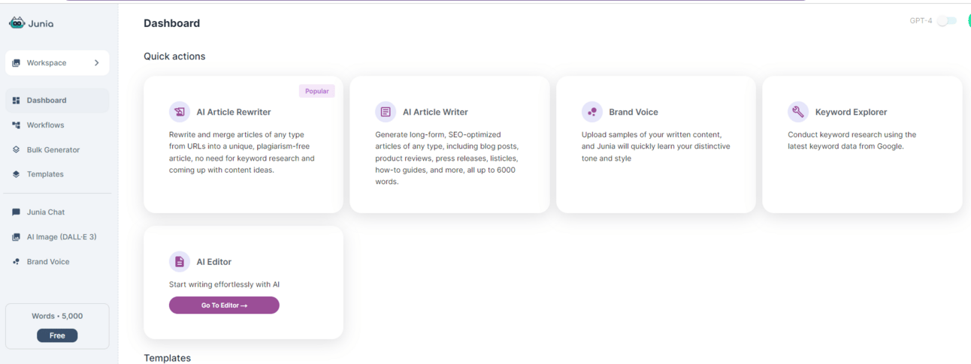
Task: Click the Dashboard page heading
Action: click(x=172, y=23)
